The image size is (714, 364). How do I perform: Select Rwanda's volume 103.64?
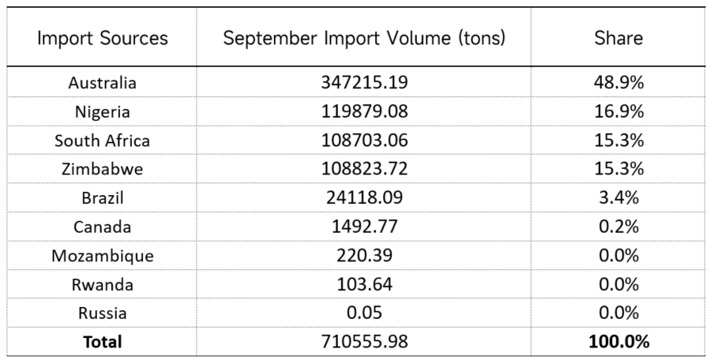click(364, 284)
